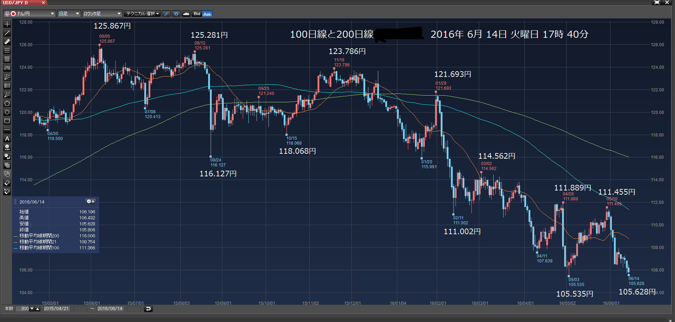Click the 111.002円 low annotation
The height and width of the screenshot is (322, 675).
coord(462,231)
